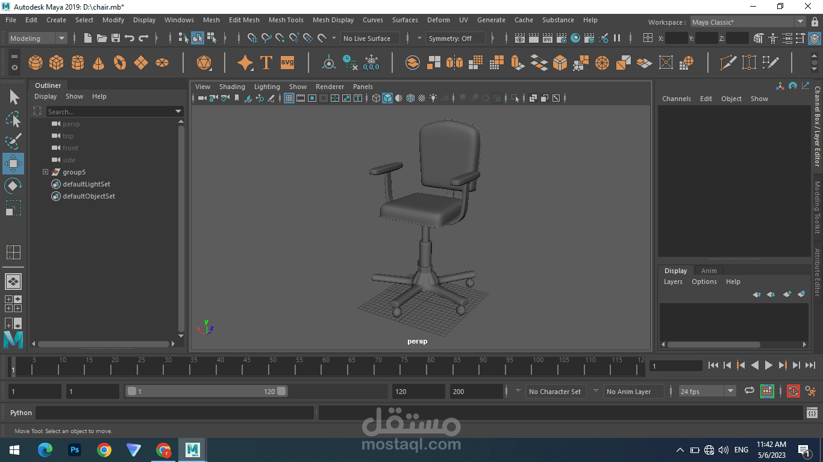This screenshot has height=462, width=823.
Task: Toggle viewport grid display
Action: pos(289,98)
